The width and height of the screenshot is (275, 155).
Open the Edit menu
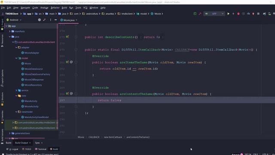pos(9,8)
